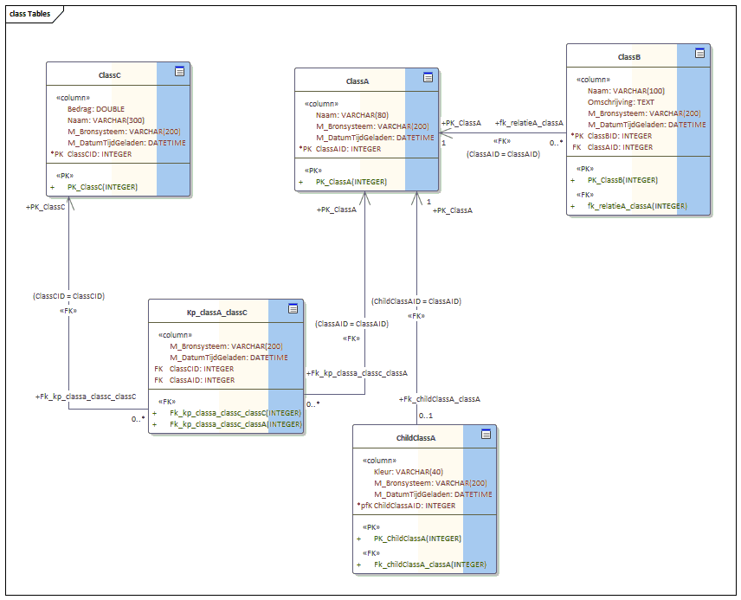Click the table icon in ClassC header
The height and width of the screenshot is (600, 741).
(180, 72)
